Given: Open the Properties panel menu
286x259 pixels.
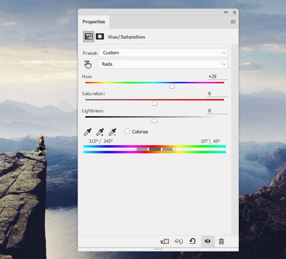Looking at the screenshot, I should point(233,22).
